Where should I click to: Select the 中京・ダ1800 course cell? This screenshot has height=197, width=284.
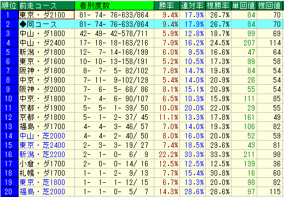point(47,99)
